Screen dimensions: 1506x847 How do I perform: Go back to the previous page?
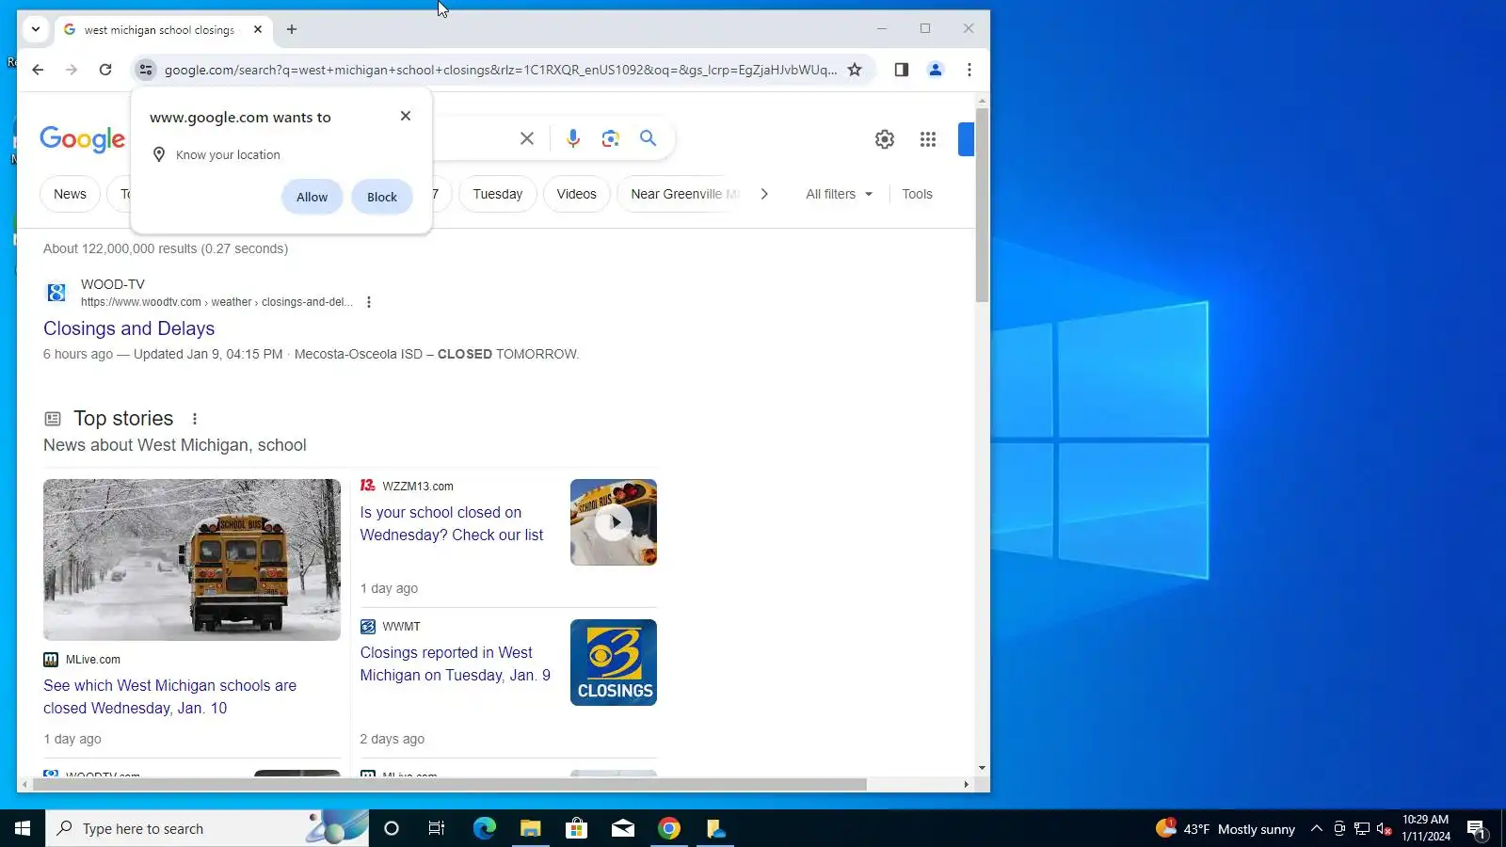click(38, 70)
